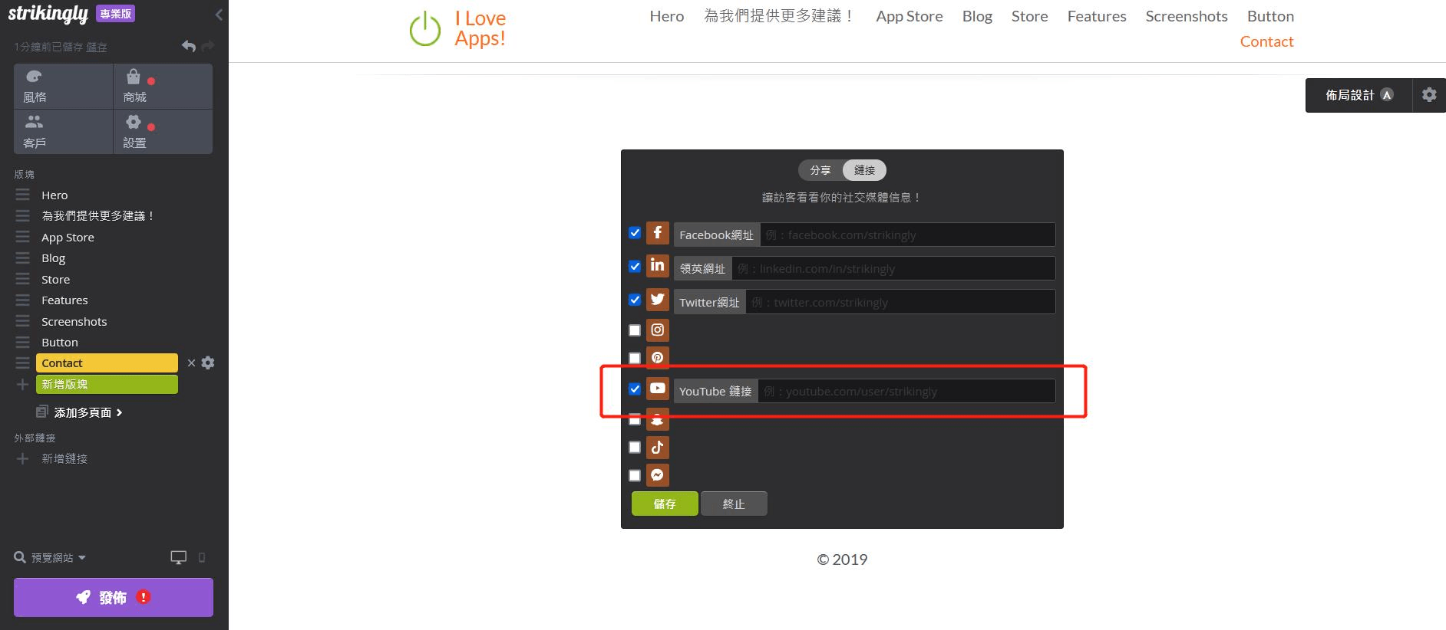
Task: Go to Hero in site navigation
Action: (x=667, y=16)
